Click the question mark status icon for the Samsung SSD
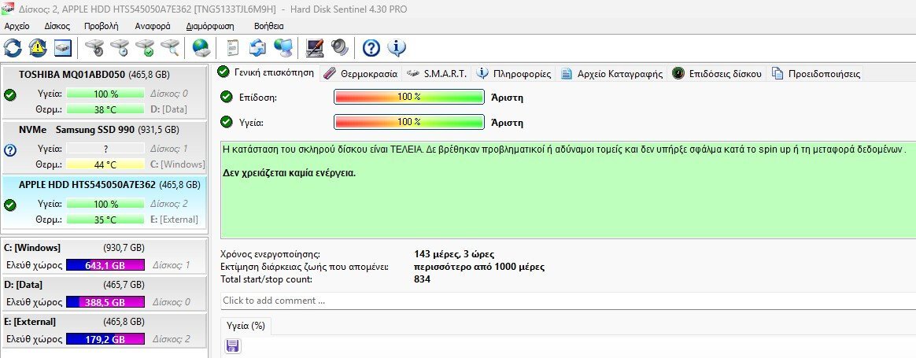This screenshot has width=916, height=358. (x=10, y=151)
